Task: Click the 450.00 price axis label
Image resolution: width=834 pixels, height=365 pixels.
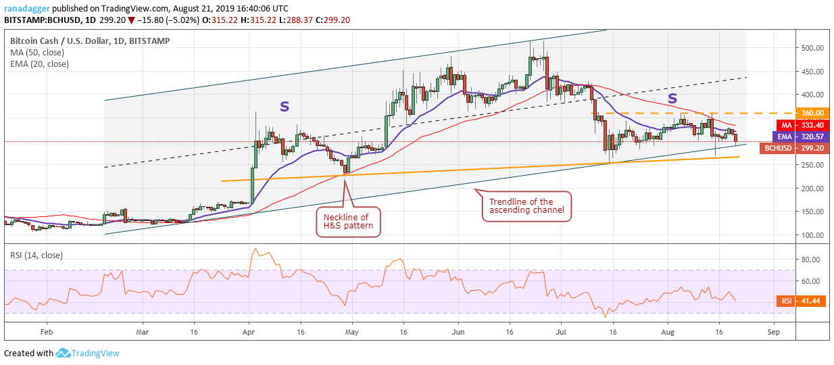Action: click(x=811, y=72)
